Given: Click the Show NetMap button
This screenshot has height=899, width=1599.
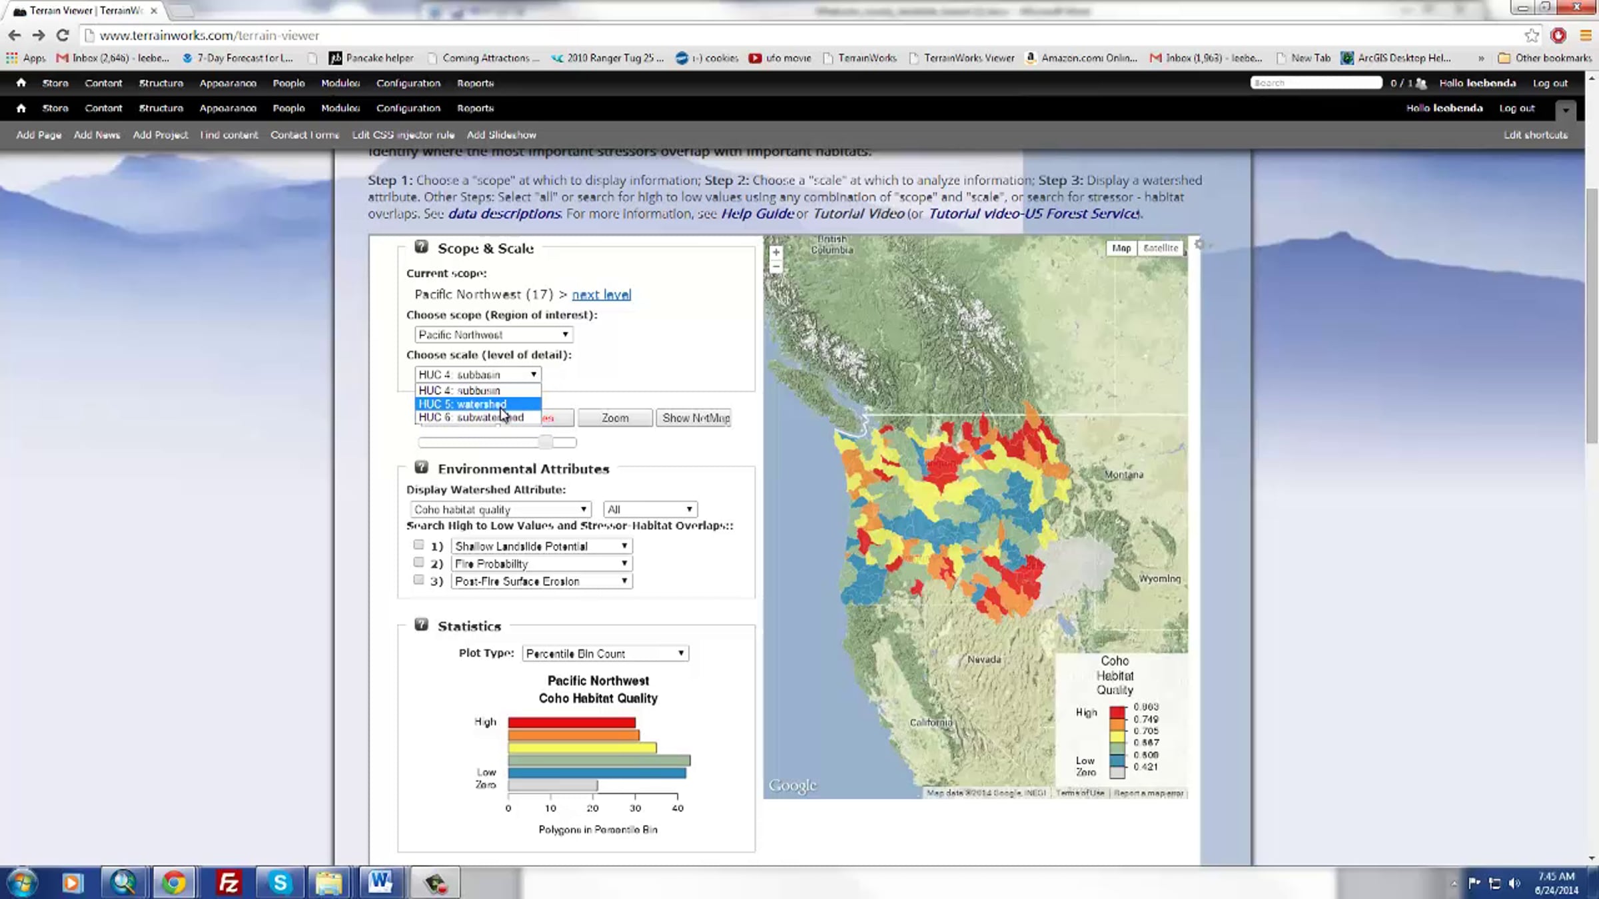Looking at the screenshot, I should pos(694,418).
